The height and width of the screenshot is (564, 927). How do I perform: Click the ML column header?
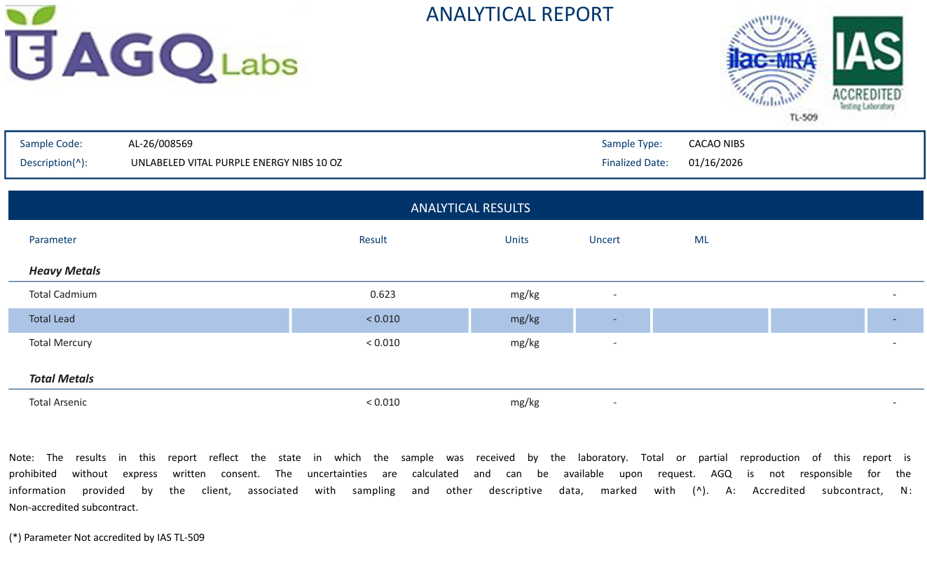pos(701,240)
